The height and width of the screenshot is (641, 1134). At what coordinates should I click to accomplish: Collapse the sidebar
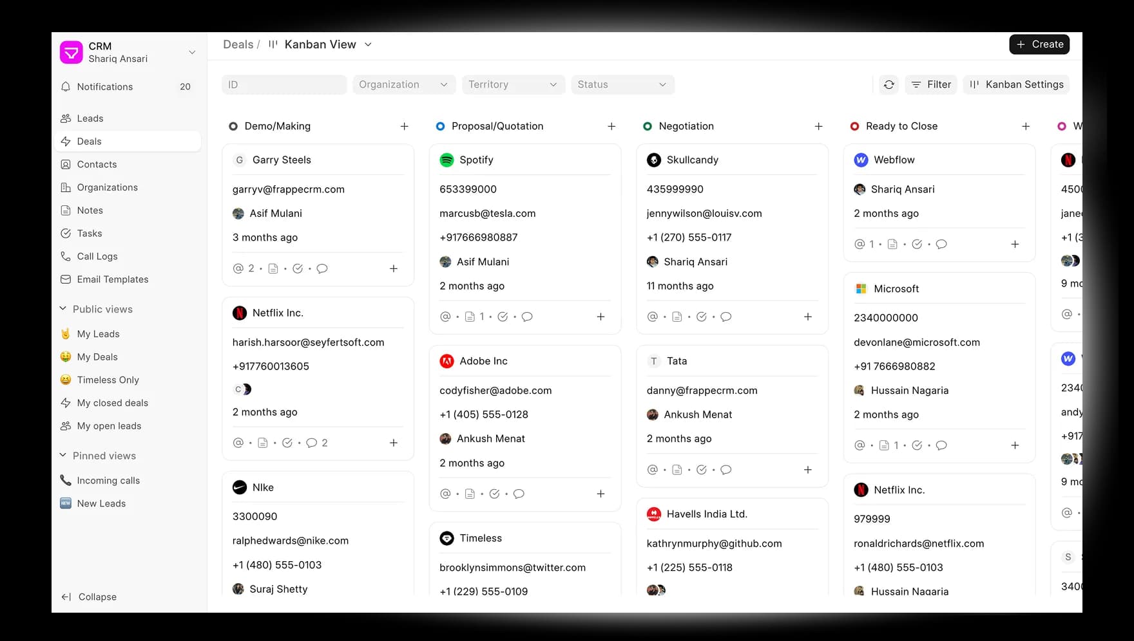pos(89,597)
